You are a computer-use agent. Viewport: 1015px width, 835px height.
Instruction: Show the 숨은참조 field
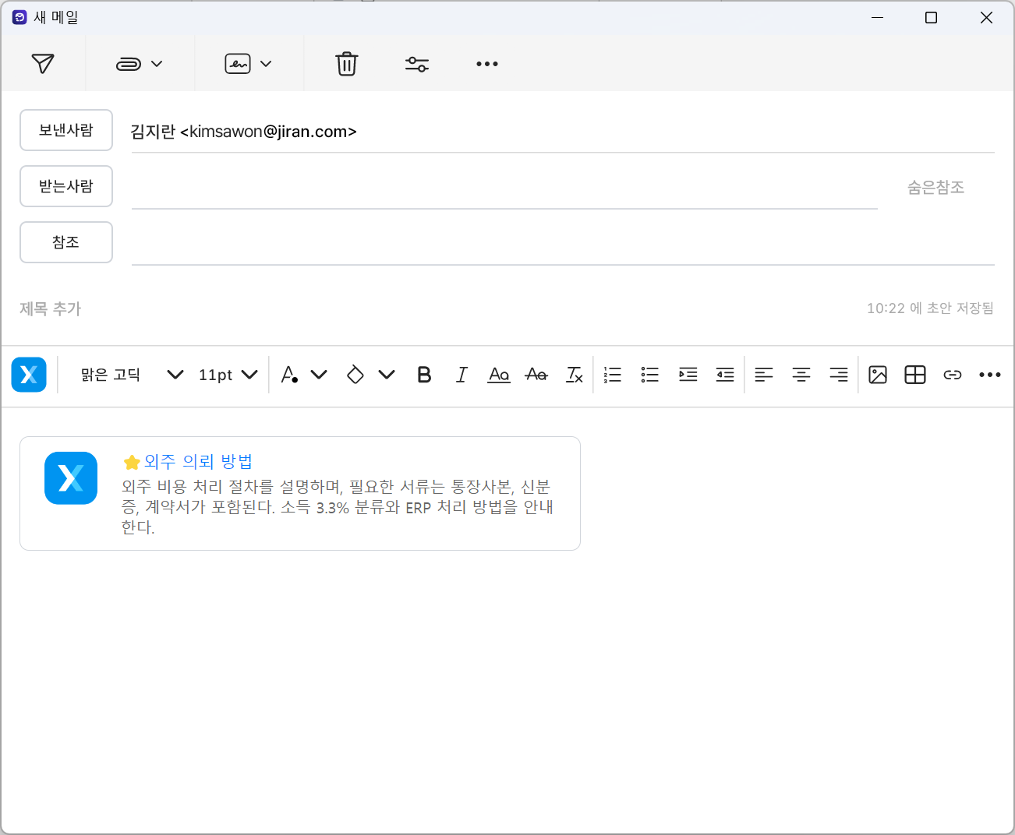click(x=935, y=187)
